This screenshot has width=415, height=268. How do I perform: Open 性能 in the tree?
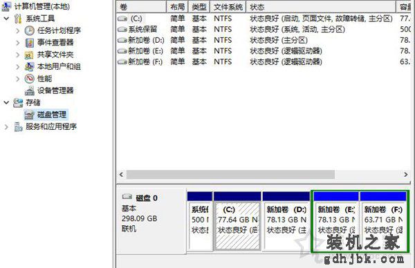[x=44, y=79]
